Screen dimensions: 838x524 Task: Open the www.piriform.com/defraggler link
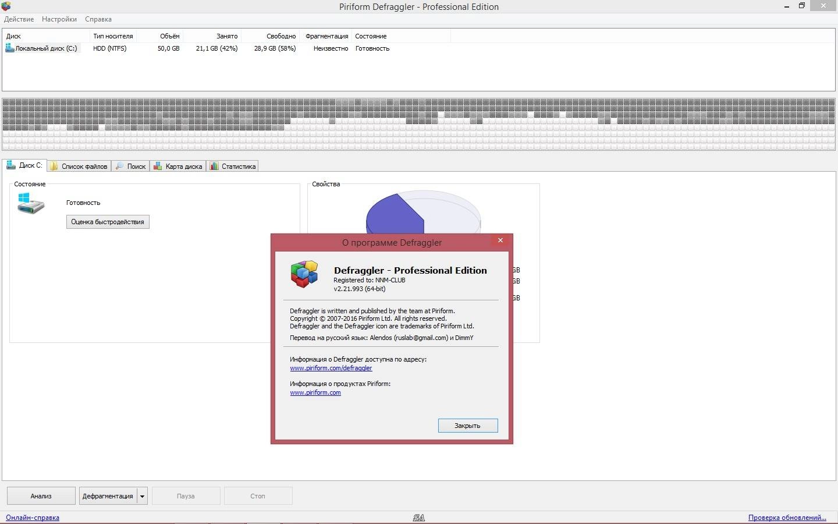331,368
